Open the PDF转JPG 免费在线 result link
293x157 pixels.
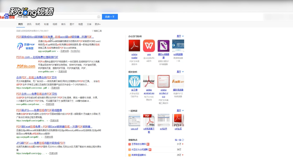pos(39,110)
